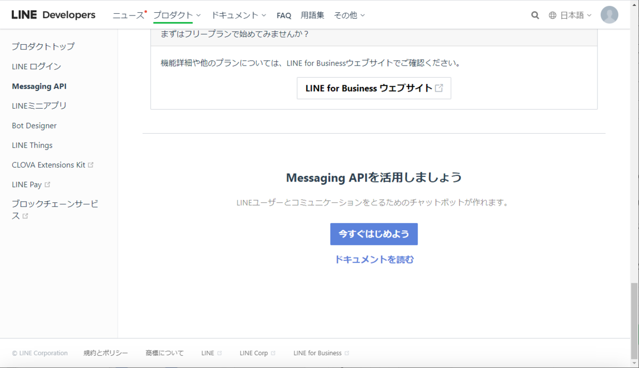Viewport: 639px width, 368px height.
Task: Click the Messaging APIを活用しましょう heading
Action: [x=374, y=178]
